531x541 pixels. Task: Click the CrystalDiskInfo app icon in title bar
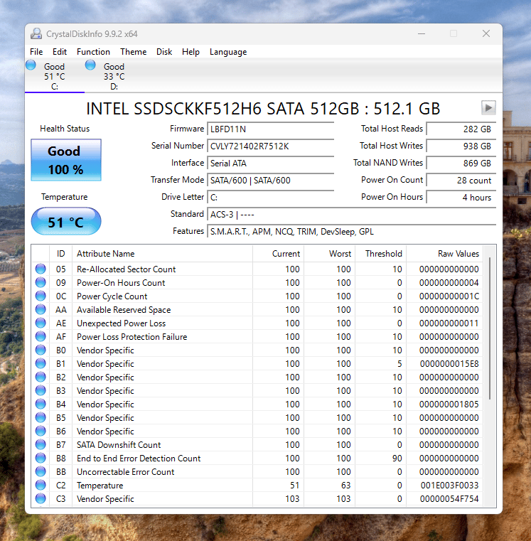coord(36,34)
